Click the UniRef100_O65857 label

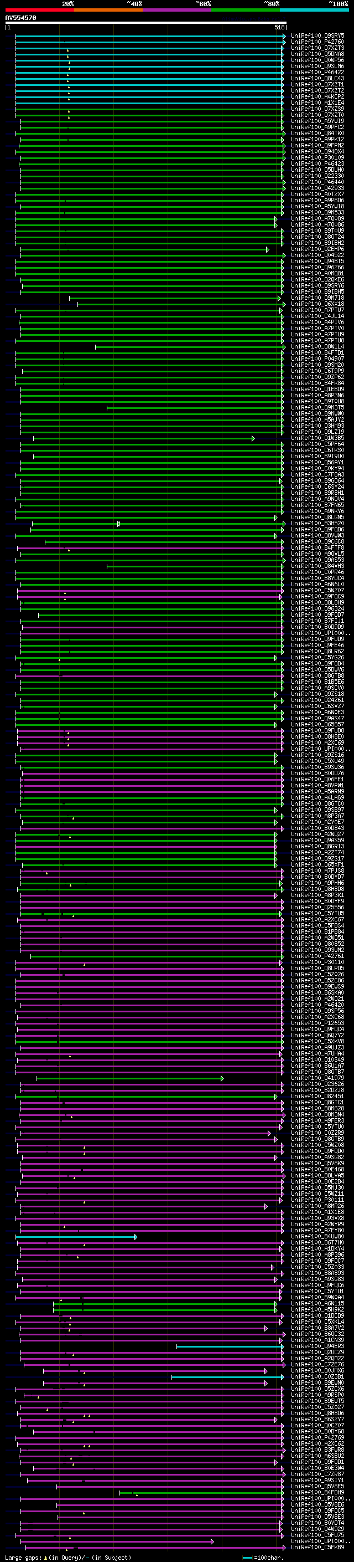point(317,725)
